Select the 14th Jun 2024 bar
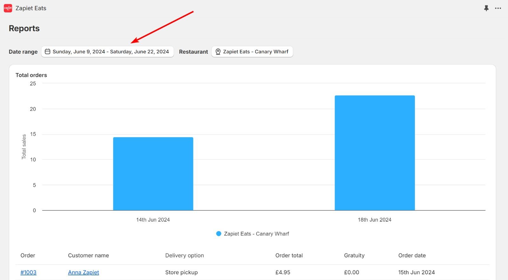The image size is (508, 280). (x=153, y=174)
